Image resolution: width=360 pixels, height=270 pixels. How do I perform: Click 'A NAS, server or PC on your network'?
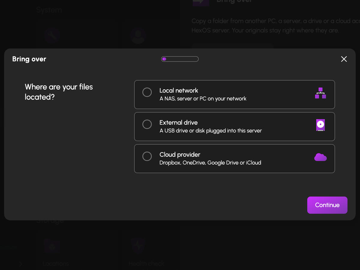click(203, 99)
